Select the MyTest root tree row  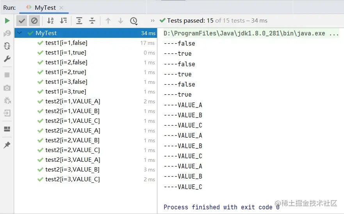click(x=86, y=33)
